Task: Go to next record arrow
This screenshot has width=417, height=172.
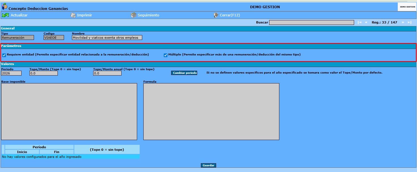Action: pos(403,22)
